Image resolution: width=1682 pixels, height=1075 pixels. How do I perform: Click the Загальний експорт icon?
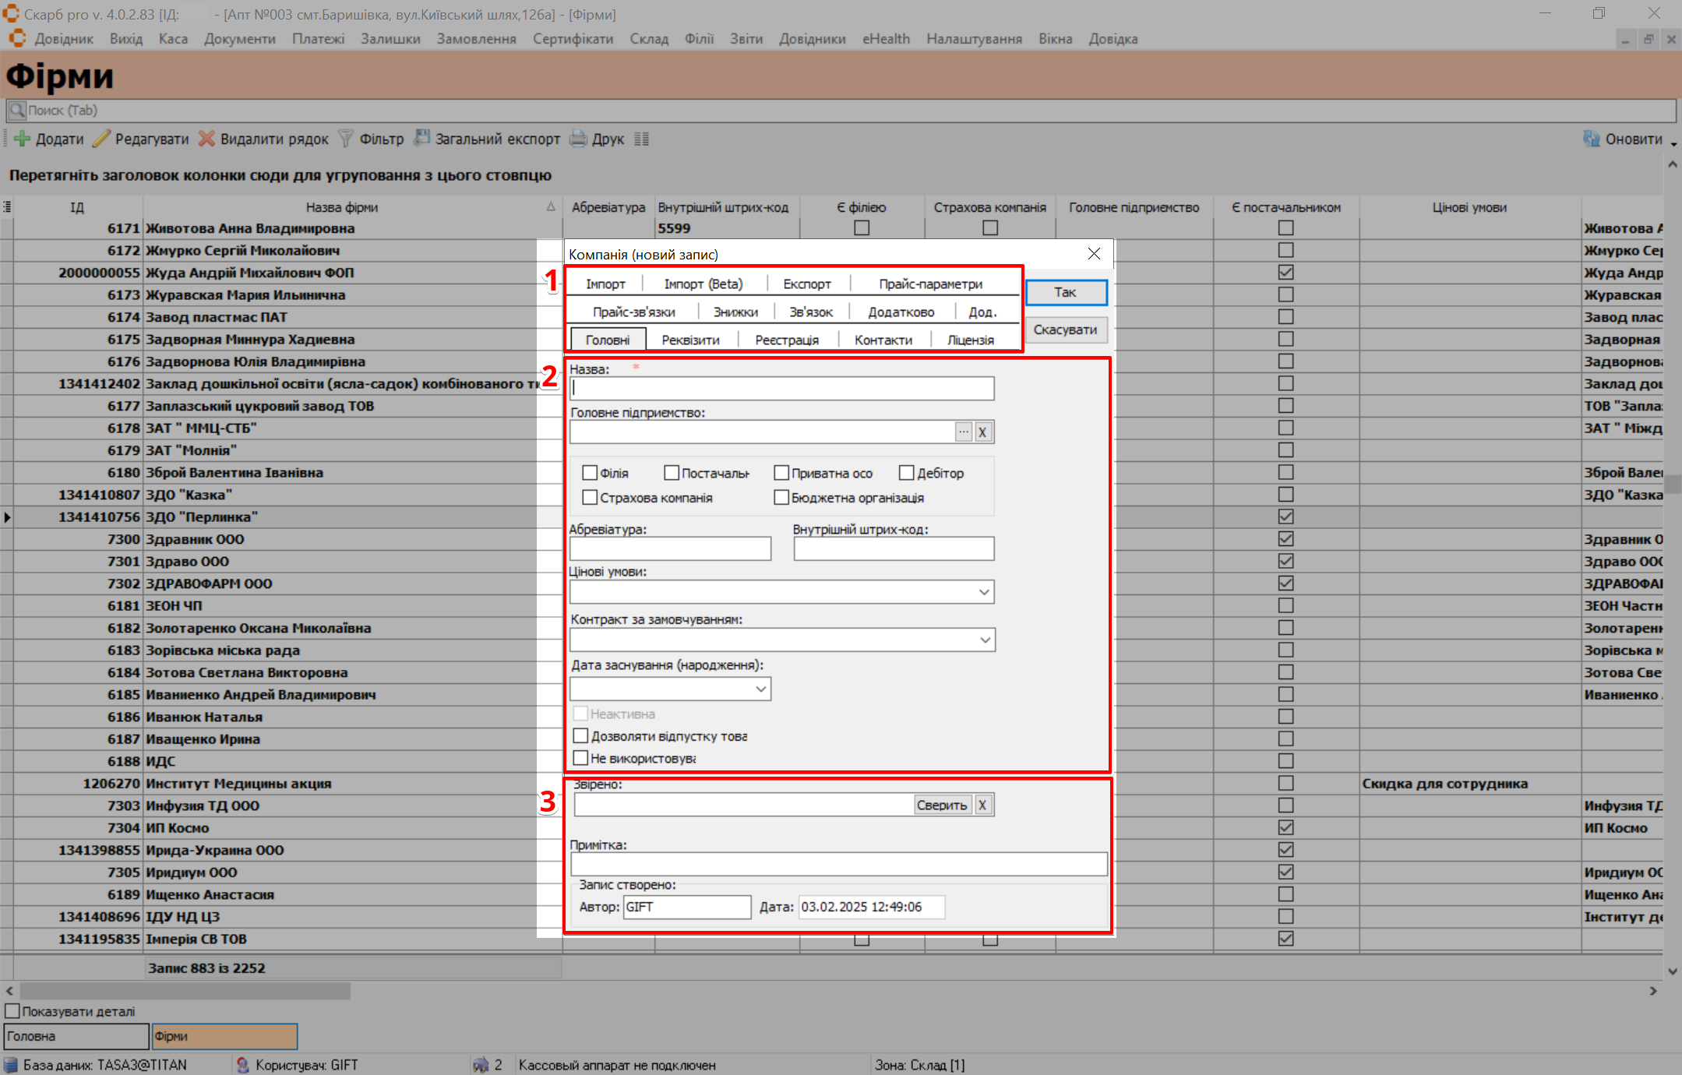pos(421,139)
